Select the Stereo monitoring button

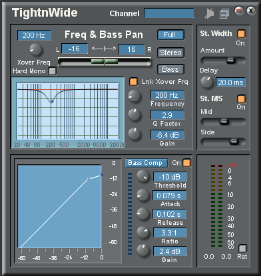click(171, 53)
